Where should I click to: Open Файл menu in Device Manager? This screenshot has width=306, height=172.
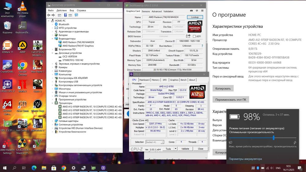pos(51,10)
